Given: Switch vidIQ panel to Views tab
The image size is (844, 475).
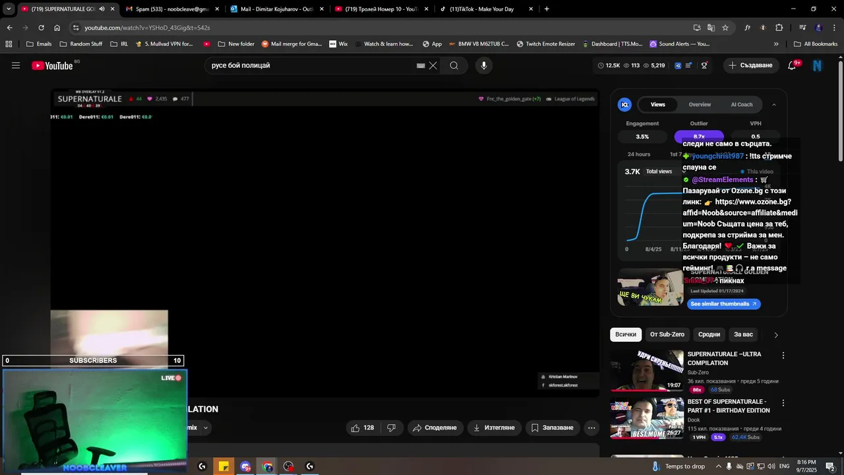Looking at the screenshot, I should tap(657, 104).
